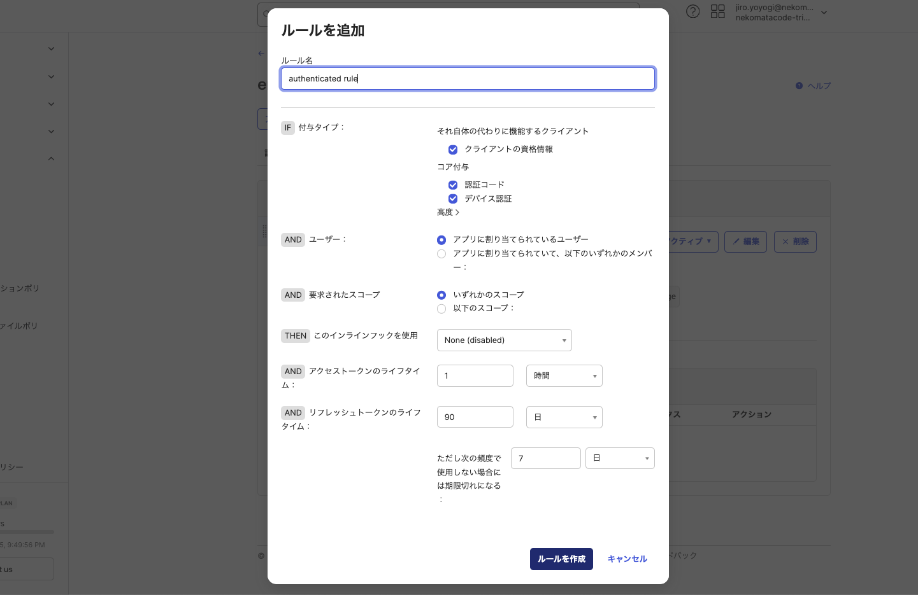Uncheck the 認証コード checkbox
Screen dimensions: 918x595
453,185
